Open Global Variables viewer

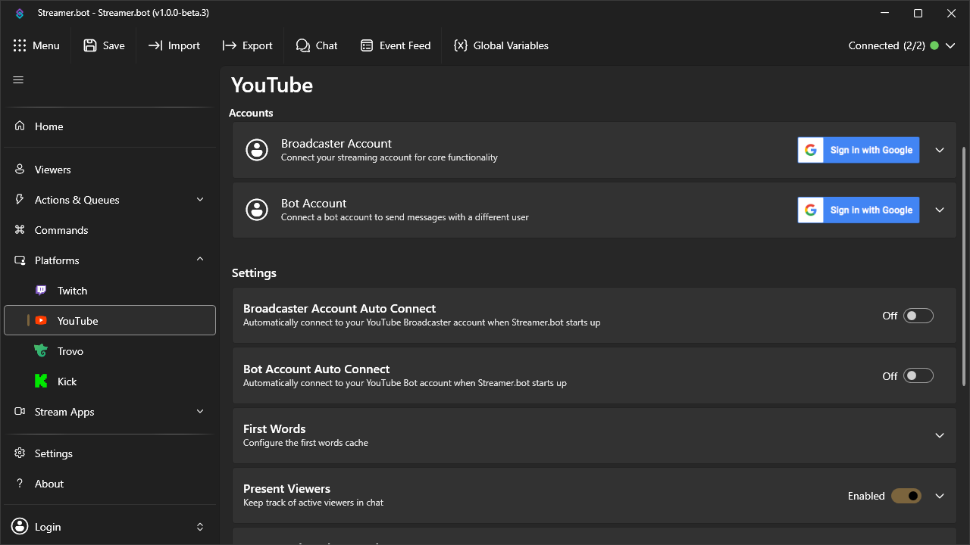click(501, 45)
